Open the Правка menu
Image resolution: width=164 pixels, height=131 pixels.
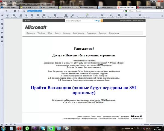9,4
